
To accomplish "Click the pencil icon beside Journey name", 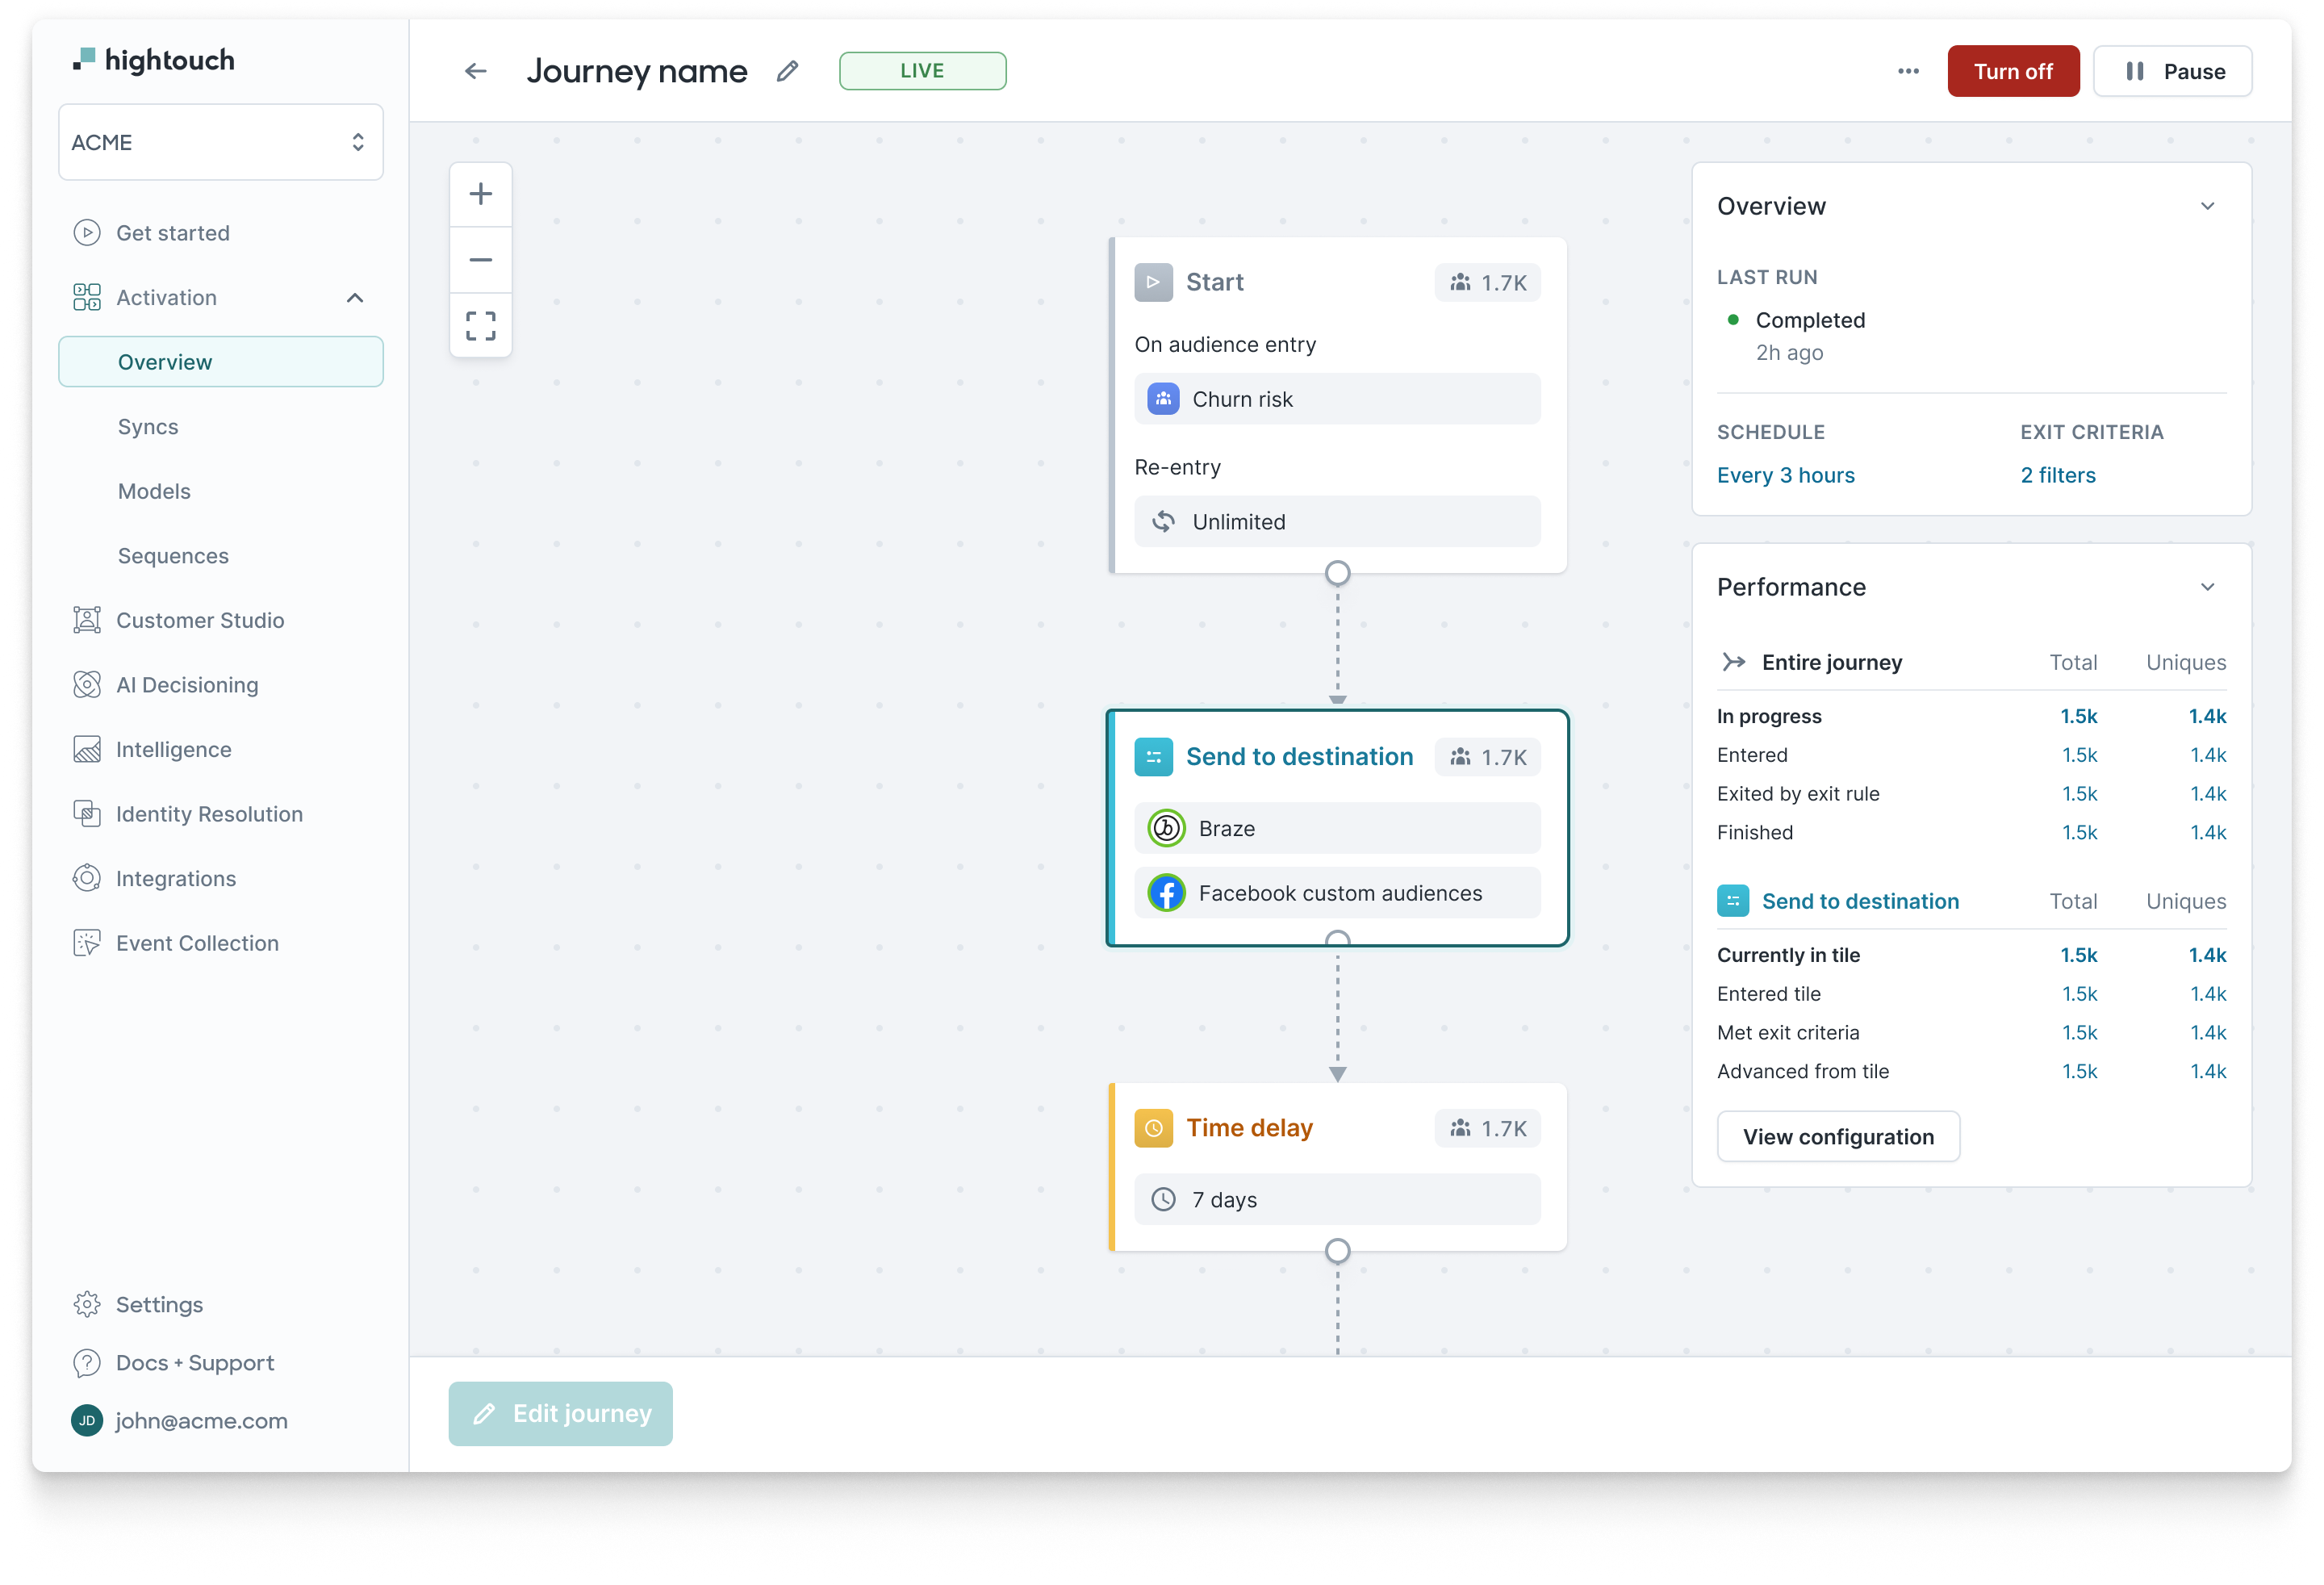I will 788,71.
